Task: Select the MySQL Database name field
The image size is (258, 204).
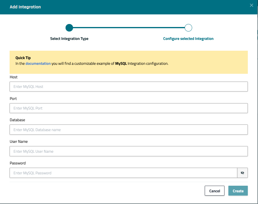Action: click(128, 130)
